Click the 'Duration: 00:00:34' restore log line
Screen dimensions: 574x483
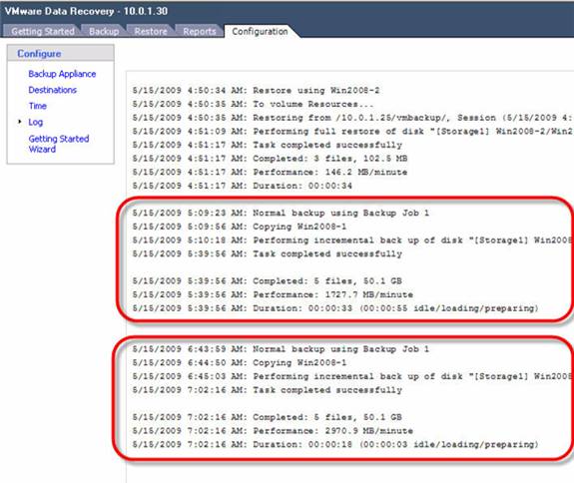point(242,186)
